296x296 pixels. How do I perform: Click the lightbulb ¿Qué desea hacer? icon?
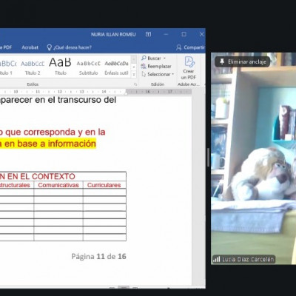[x=50, y=47]
